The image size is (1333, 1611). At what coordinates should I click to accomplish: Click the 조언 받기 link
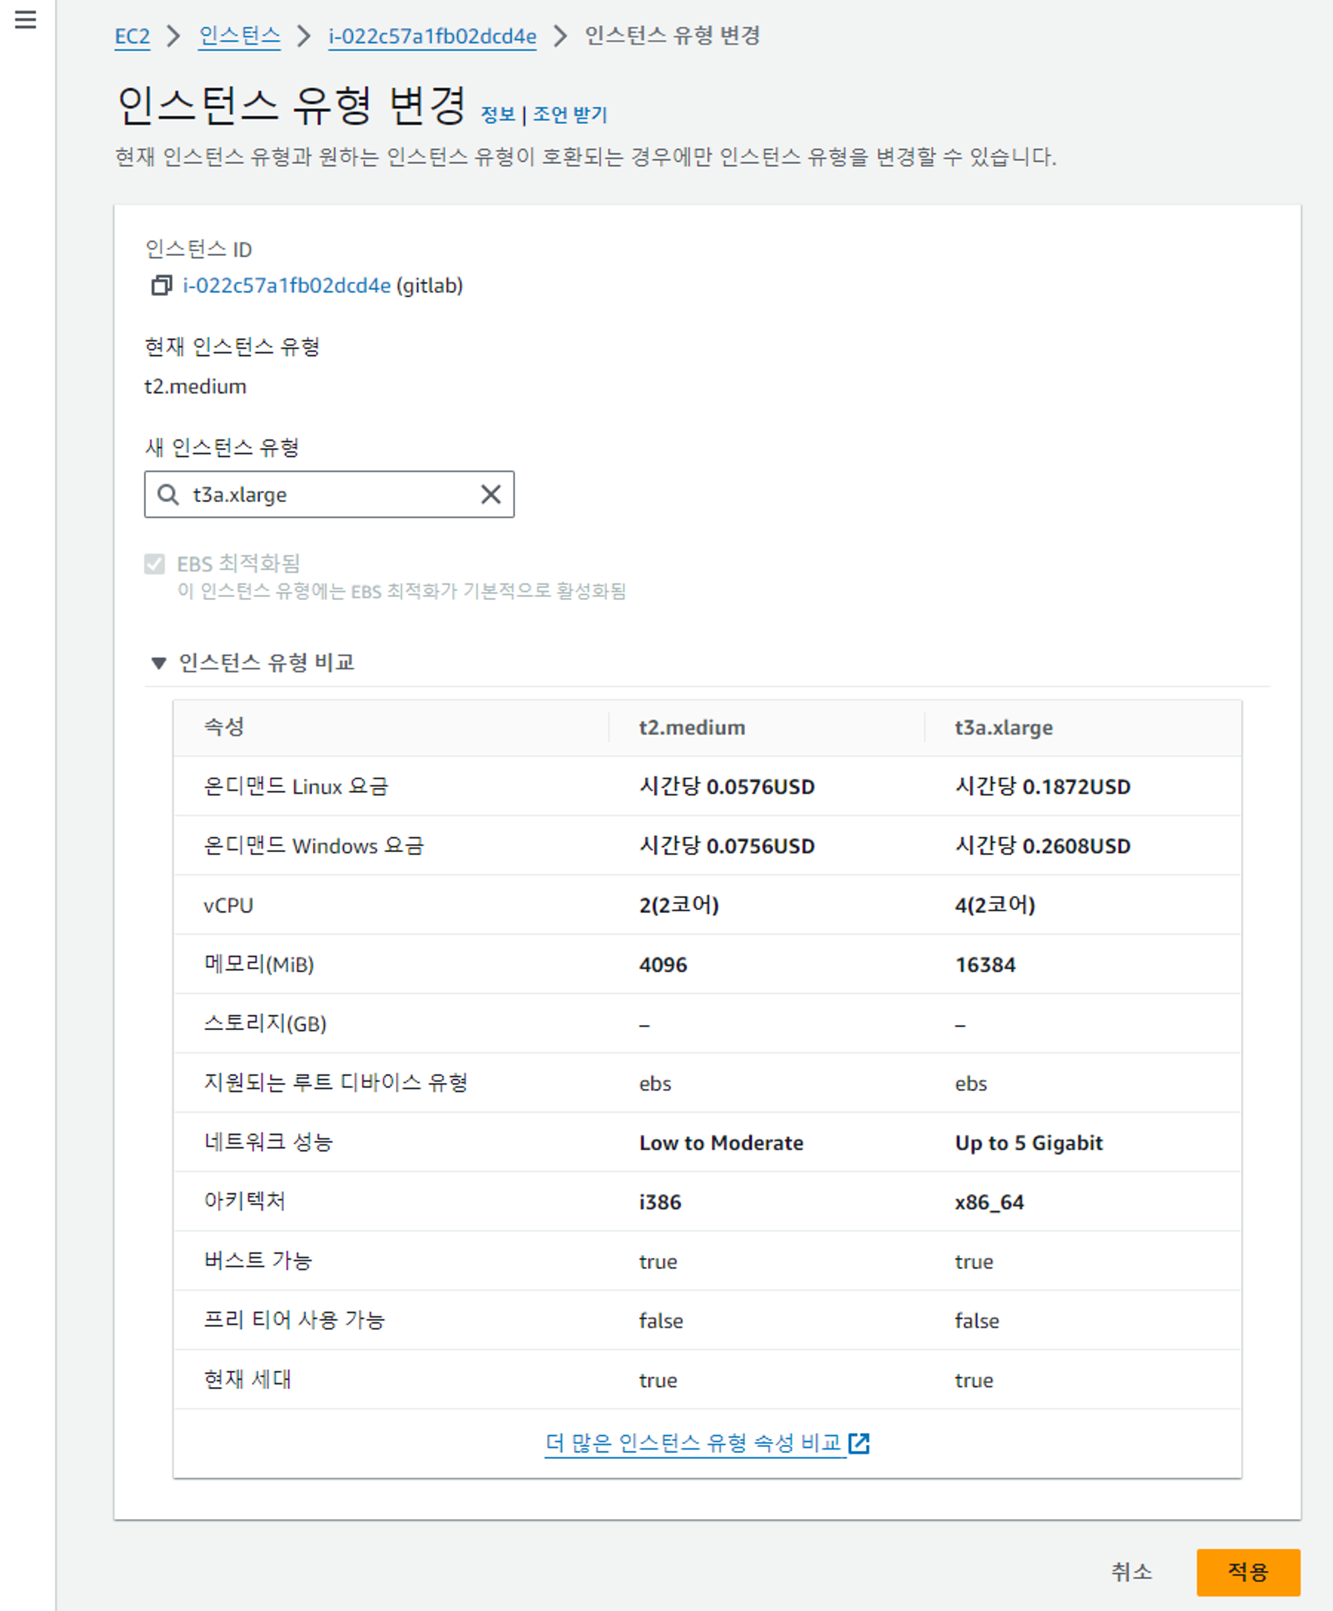click(570, 115)
